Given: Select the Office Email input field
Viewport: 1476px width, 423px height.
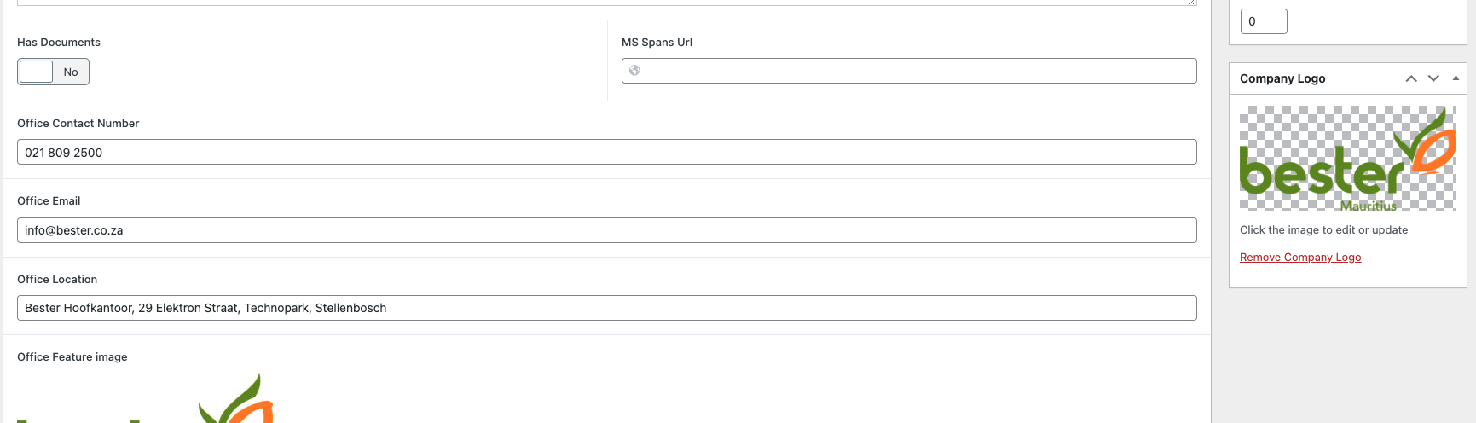Looking at the screenshot, I should point(606,230).
